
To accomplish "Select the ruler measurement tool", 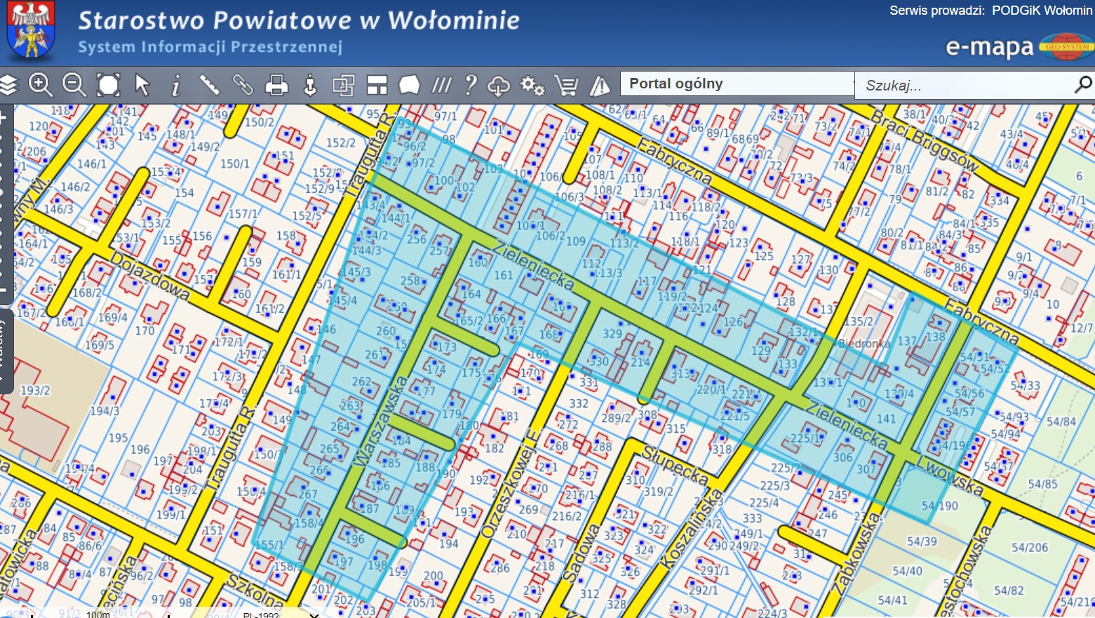I will (209, 85).
